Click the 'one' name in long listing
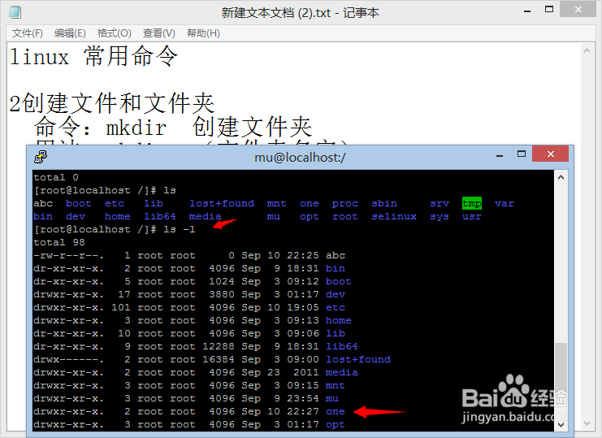The image size is (602, 438). [x=336, y=412]
